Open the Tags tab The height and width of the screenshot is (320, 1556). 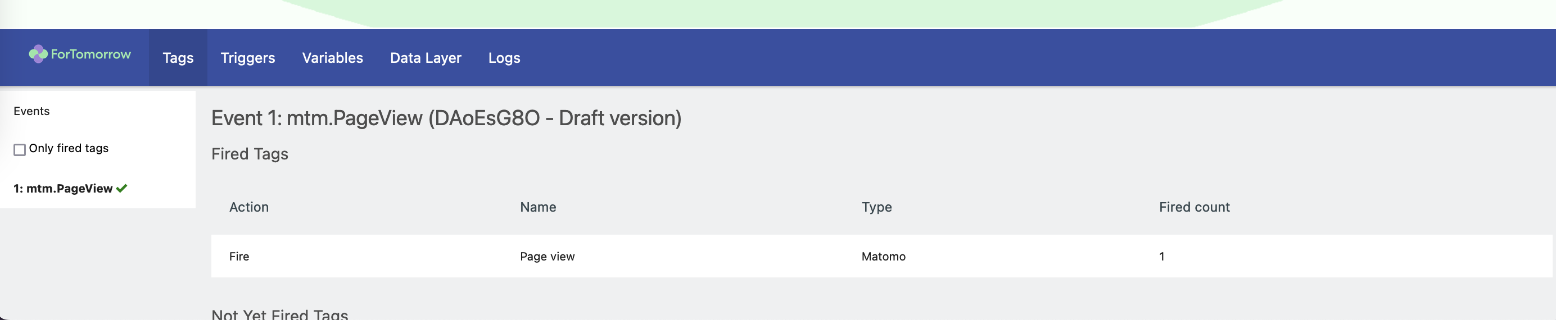point(178,58)
